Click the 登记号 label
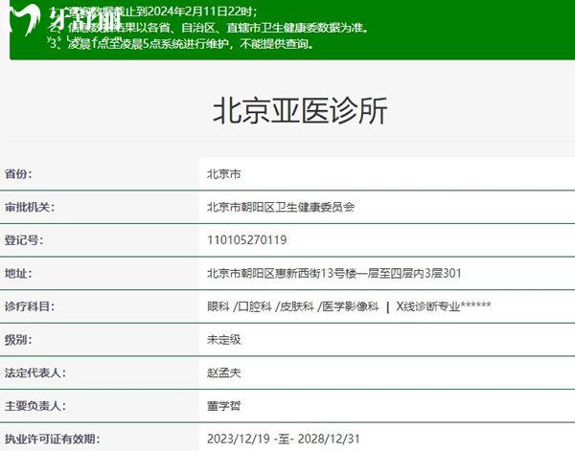The image size is (575, 451). pos(24,240)
